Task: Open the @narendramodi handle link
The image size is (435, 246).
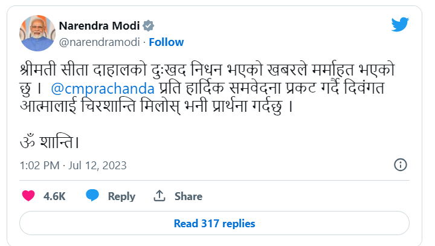Action: coord(100,42)
